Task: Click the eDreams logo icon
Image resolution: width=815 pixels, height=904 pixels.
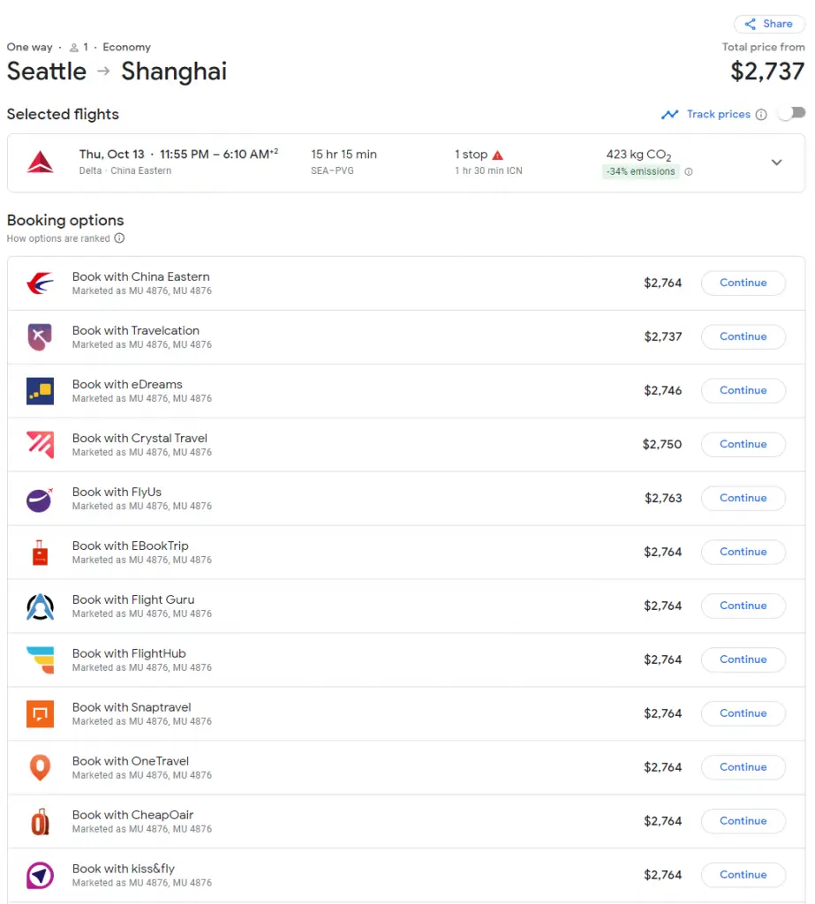Action: [40, 391]
